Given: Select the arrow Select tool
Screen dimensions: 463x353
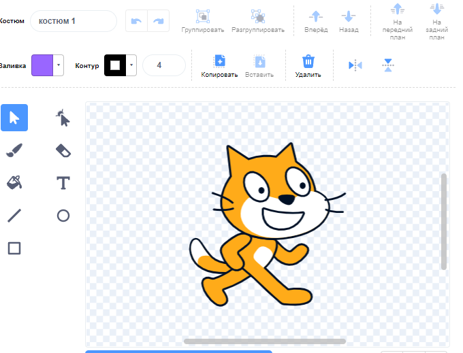Looking at the screenshot, I should [x=14, y=118].
